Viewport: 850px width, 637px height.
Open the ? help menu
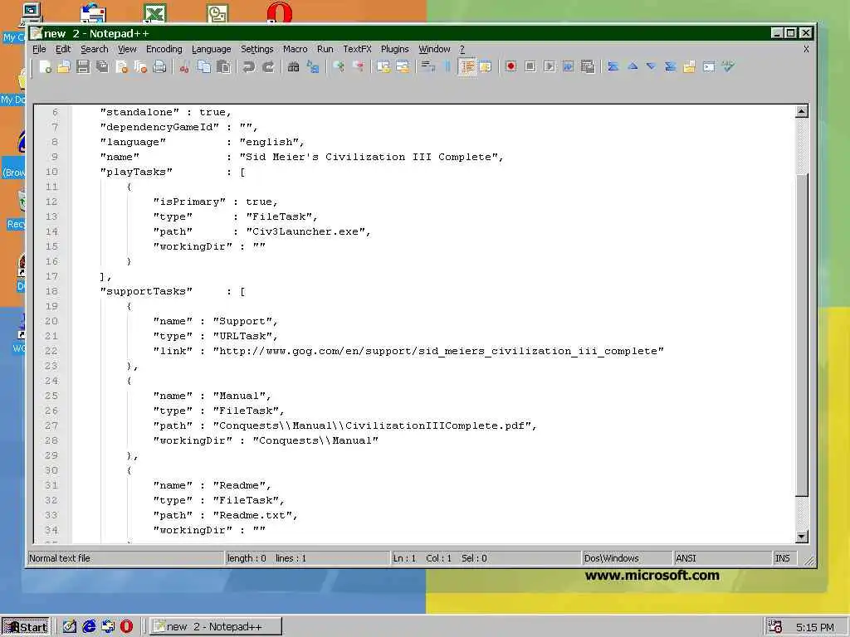pyautogui.click(x=462, y=49)
